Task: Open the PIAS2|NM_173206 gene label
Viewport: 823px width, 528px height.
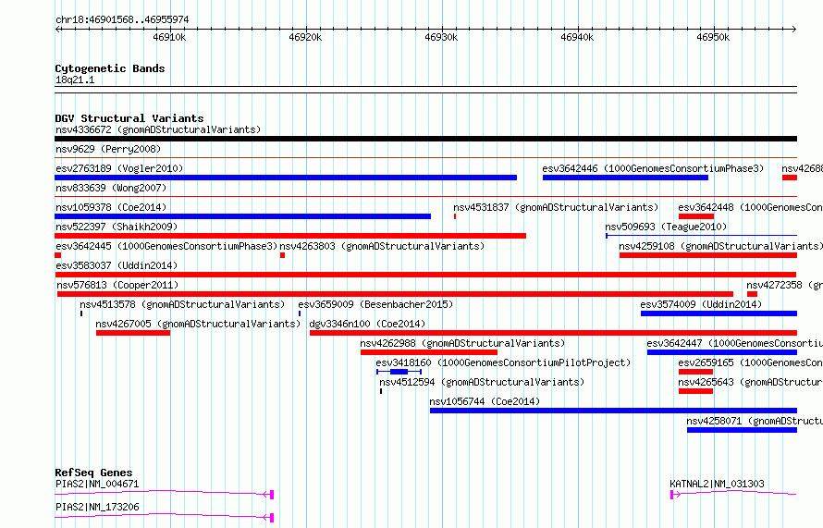Action: point(97,507)
